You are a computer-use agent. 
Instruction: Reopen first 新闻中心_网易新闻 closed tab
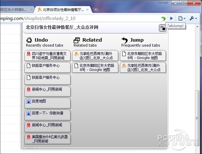click(48, 91)
